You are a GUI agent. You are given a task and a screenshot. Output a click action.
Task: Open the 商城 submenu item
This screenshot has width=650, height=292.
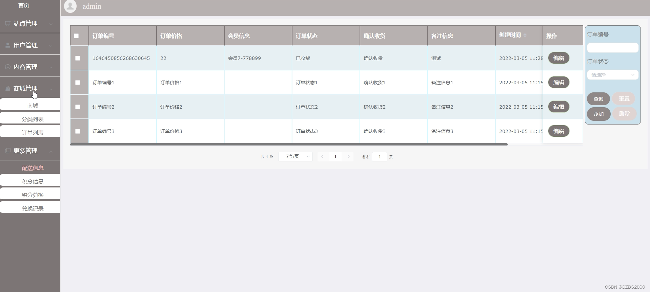pos(30,105)
